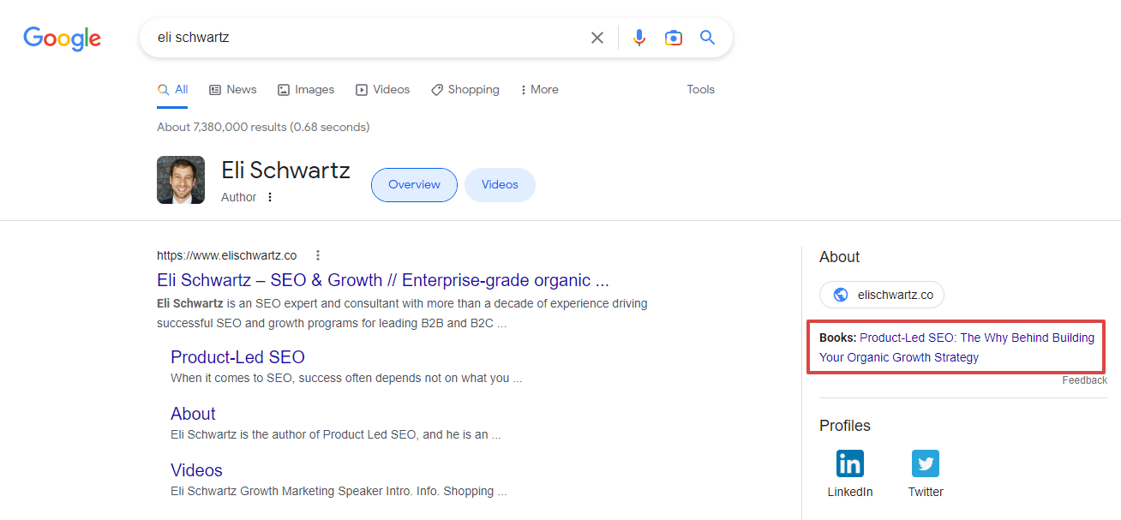
Task: Select the All results tab
Action: 172,90
